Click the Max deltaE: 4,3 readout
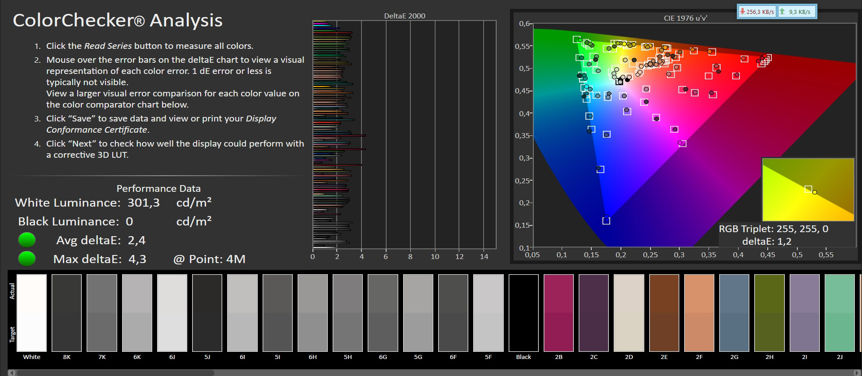Viewport: 862px width, 376px height. (100, 259)
